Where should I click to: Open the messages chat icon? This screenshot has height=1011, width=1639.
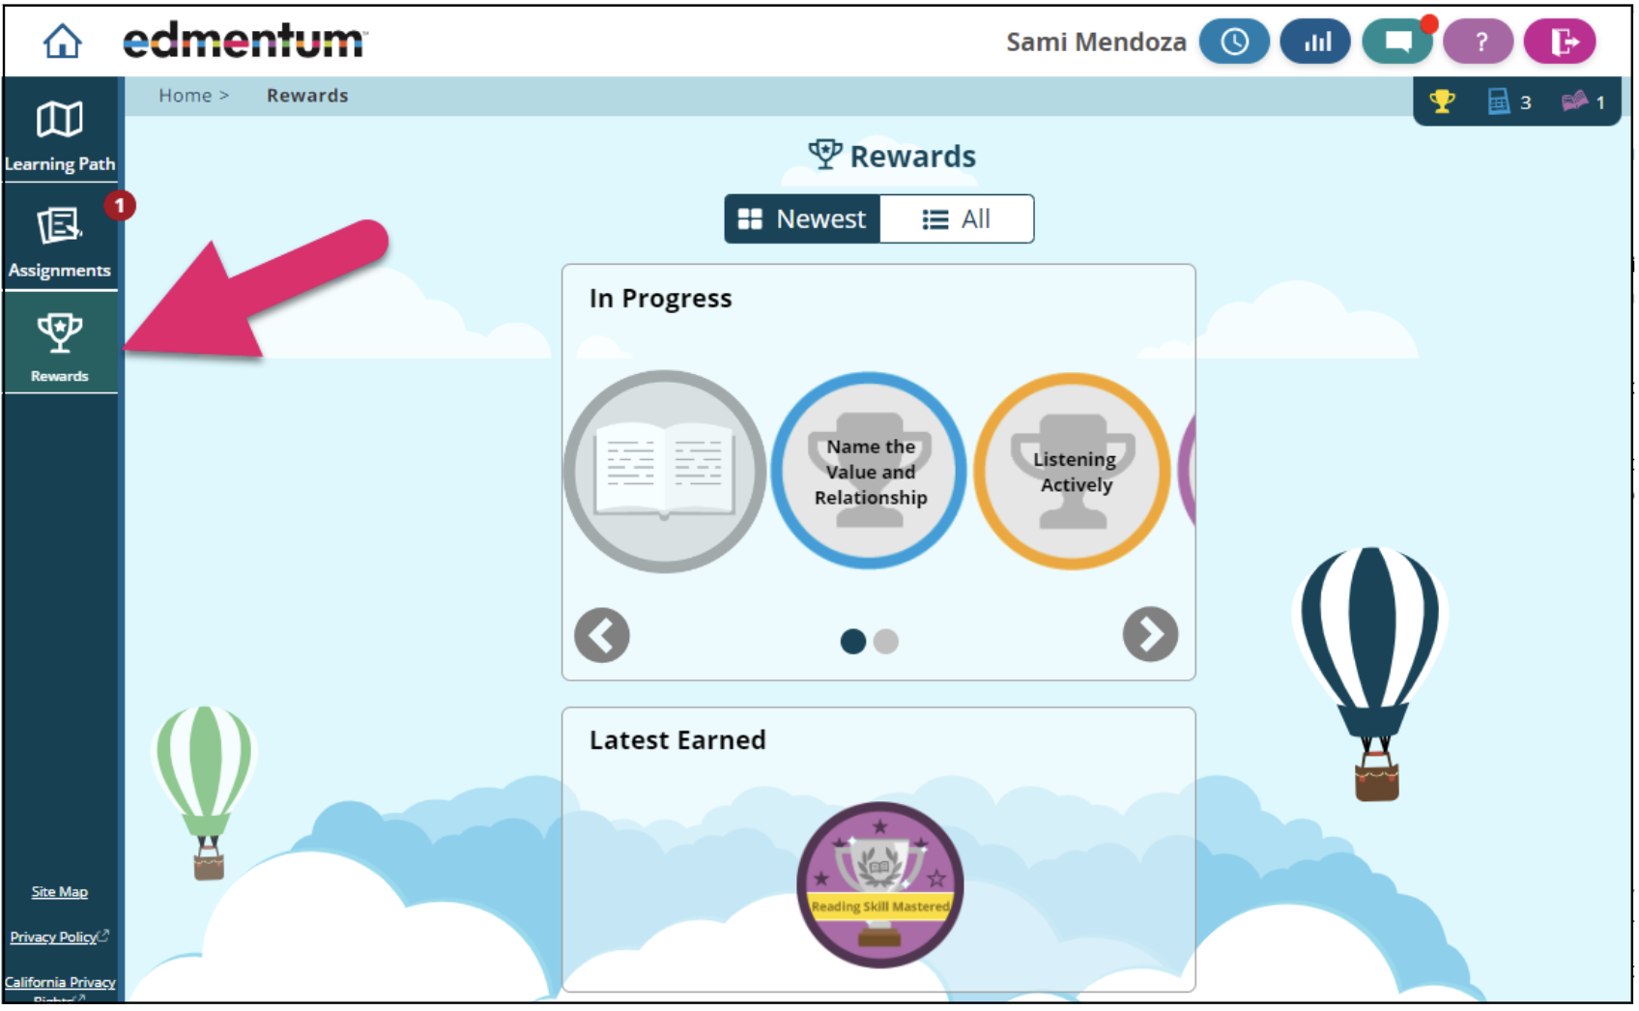pos(1396,42)
